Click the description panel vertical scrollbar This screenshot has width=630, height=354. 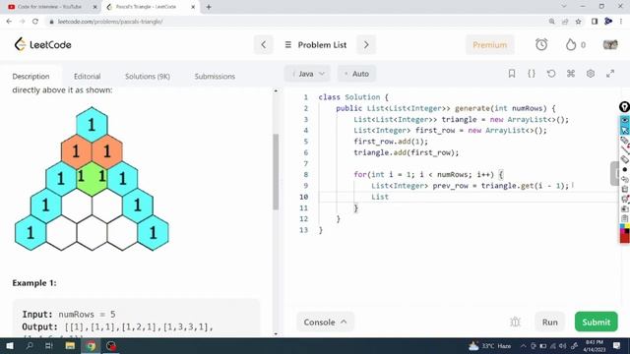[x=276, y=172]
